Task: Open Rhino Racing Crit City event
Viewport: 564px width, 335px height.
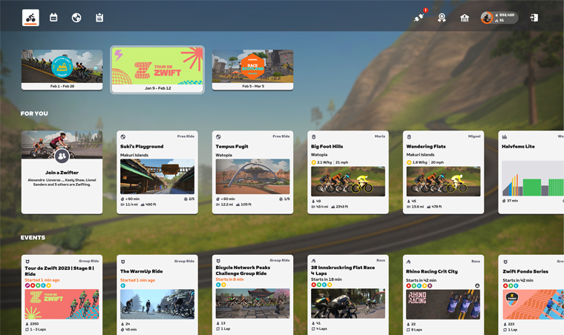Action: [443, 295]
